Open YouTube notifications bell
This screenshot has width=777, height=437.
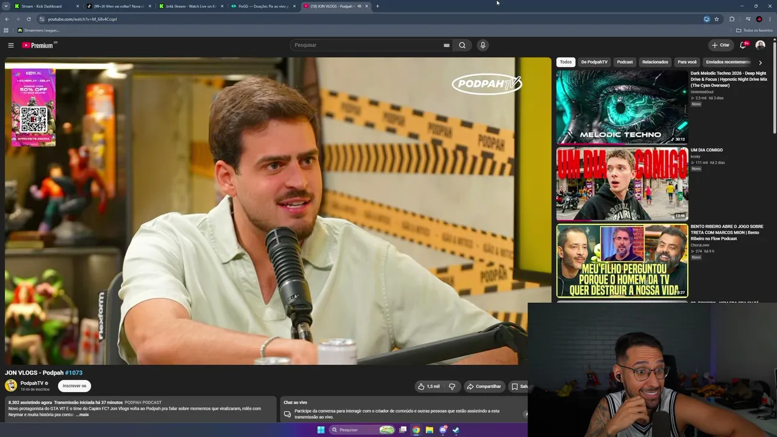pos(744,45)
